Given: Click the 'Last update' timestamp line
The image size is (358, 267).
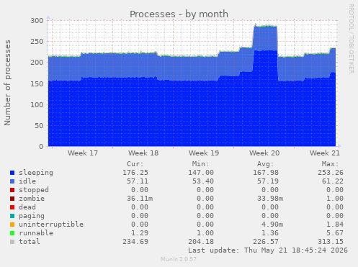Looking at the screenshot, I should pos(268,250).
